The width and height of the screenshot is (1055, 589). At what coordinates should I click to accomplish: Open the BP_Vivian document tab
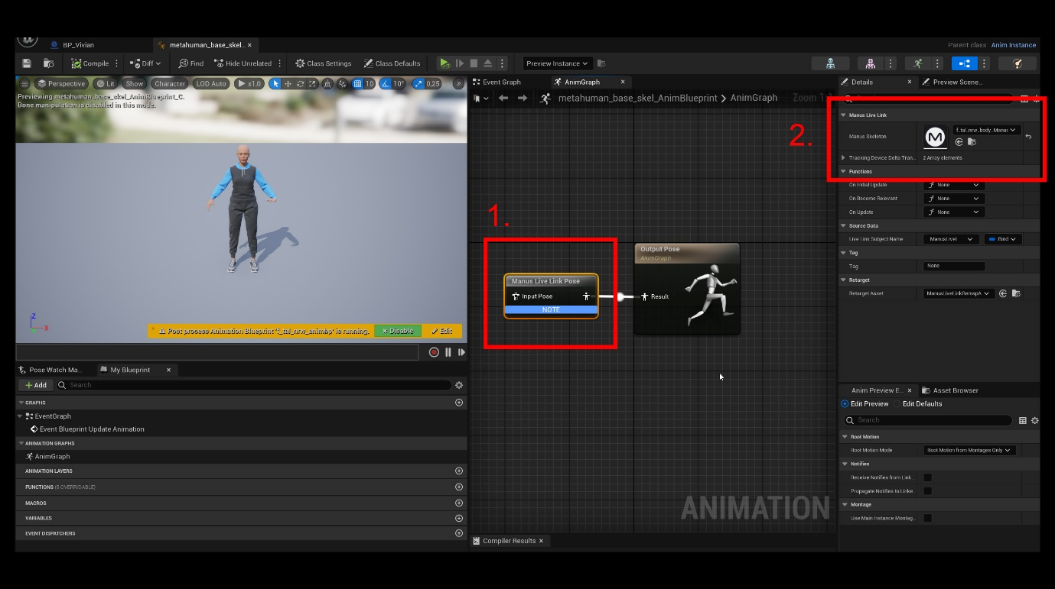pyautogui.click(x=78, y=45)
